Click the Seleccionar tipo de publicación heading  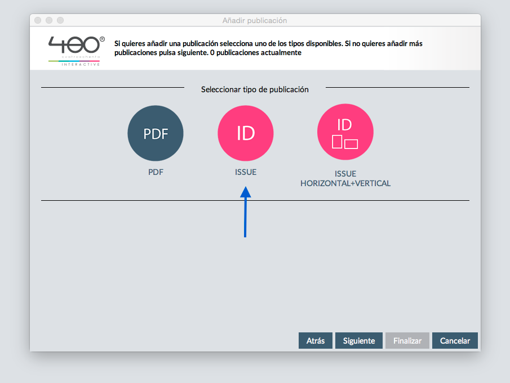coord(255,89)
